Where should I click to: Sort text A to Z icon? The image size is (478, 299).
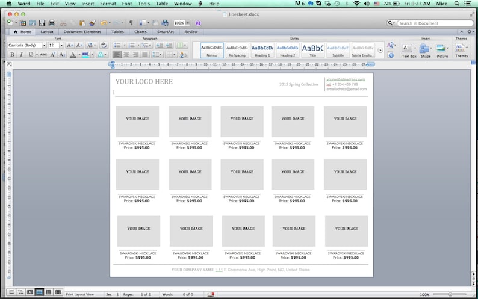click(182, 55)
